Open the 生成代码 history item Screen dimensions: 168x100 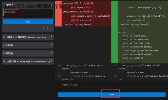point(28,45)
